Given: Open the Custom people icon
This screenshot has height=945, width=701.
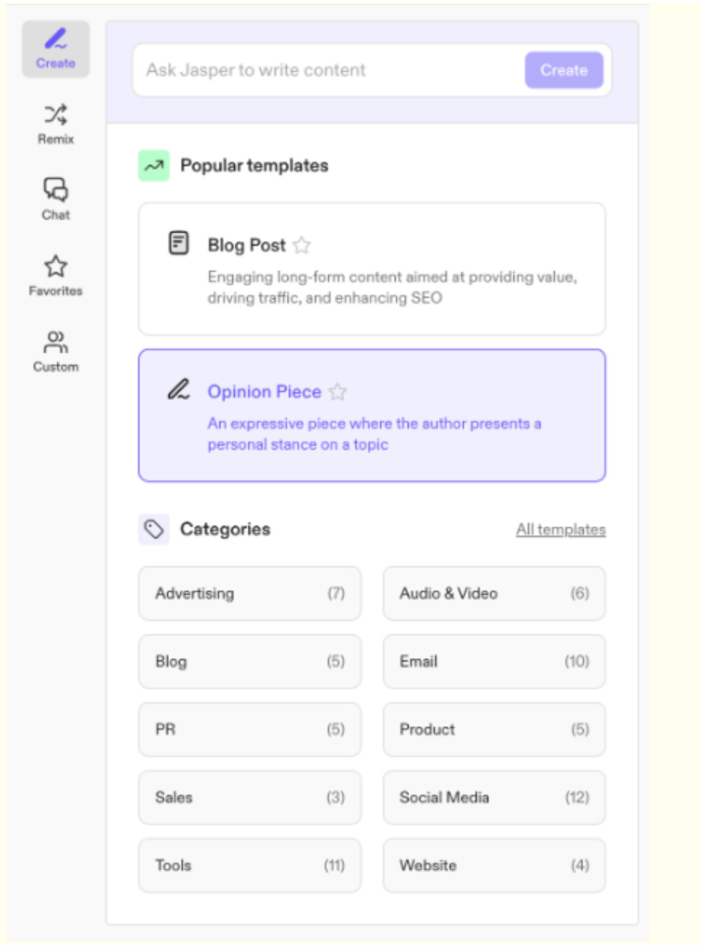Looking at the screenshot, I should coord(56,342).
